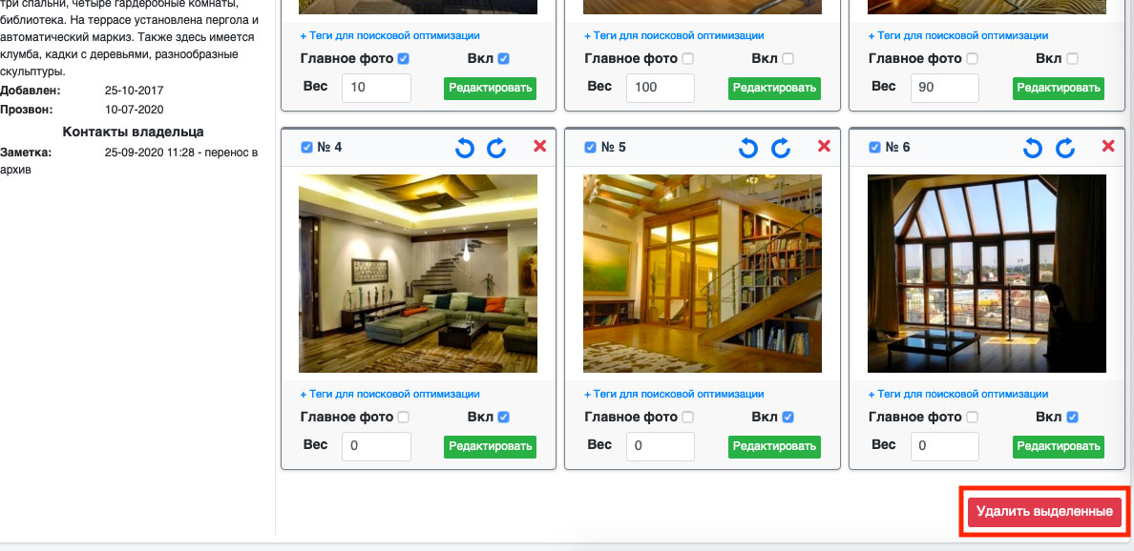Expand SEO tags under photo №4

pyautogui.click(x=389, y=394)
